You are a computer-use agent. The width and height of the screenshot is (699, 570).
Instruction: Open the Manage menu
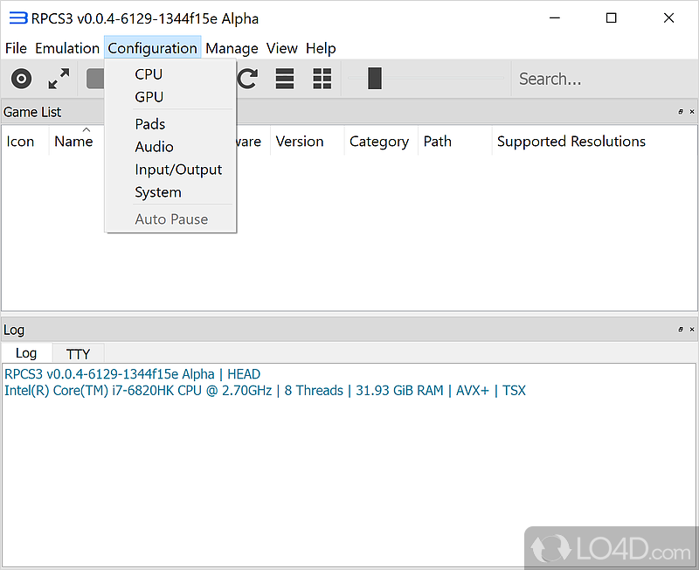pyautogui.click(x=232, y=48)
